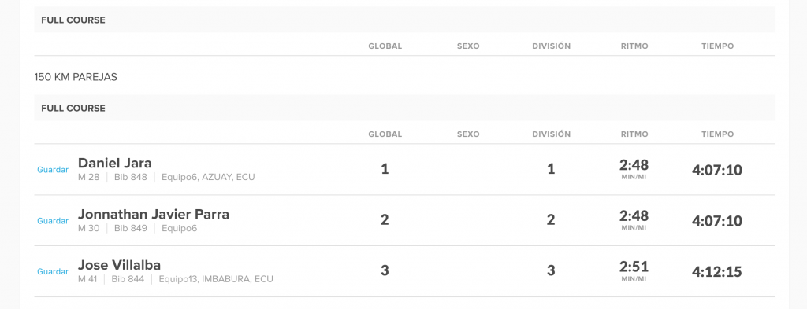Click the lower SEXO column header
Screen dimensions: 807x309
tap(468, 134)
